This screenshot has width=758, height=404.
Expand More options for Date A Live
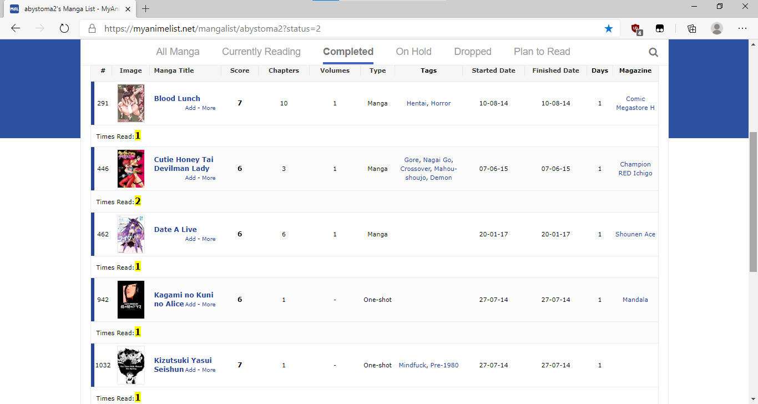coord(209,239)
